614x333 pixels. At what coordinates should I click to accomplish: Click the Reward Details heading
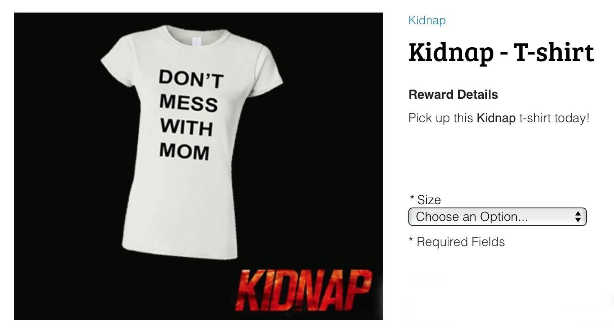point(453,95)
